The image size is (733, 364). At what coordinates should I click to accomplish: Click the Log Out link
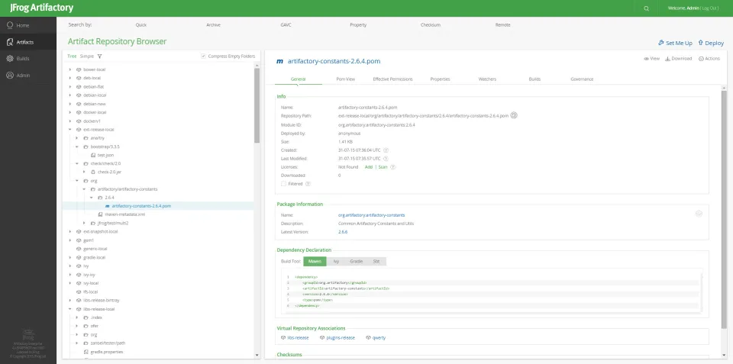(710, 8)
